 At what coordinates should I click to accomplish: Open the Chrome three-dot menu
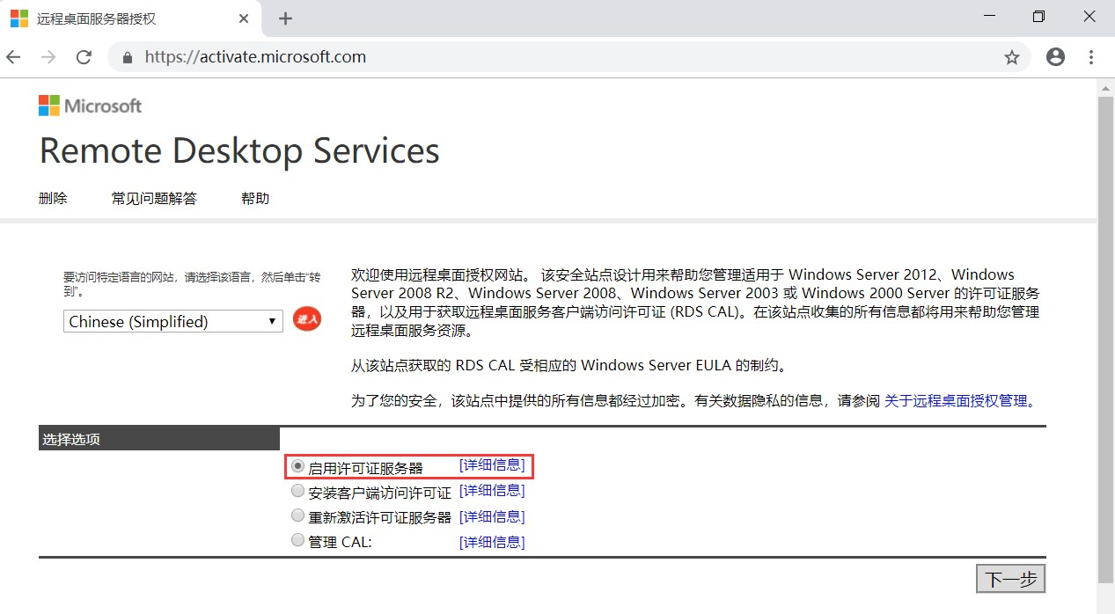[x=1091, y=57]
